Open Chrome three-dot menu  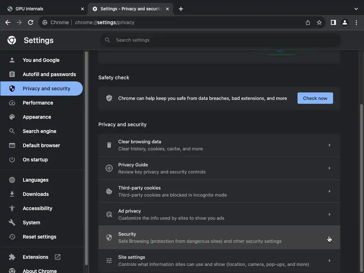(x=356, y=22)
